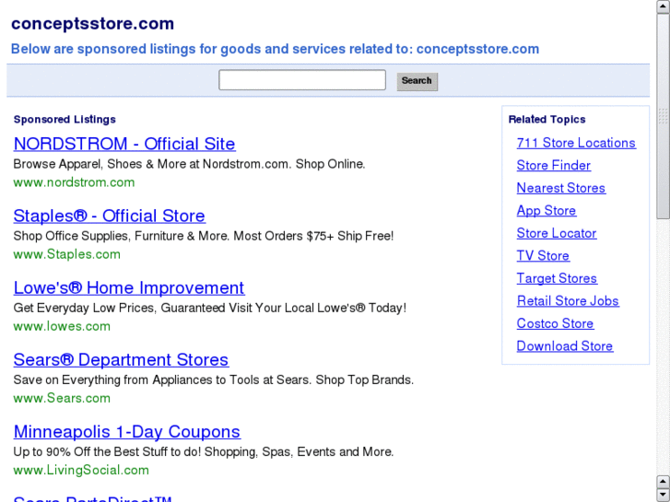This screenshot has height=502, width=670.
Task: Click the bottom-most scrollbar down arrow
Action: coord(664,496)
